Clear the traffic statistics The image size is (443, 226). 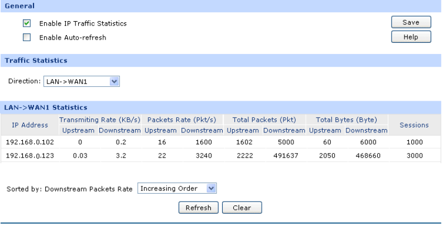pos(242,208)
